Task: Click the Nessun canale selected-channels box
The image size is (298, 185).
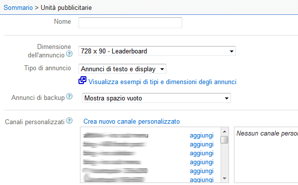Action: [266, 155]
